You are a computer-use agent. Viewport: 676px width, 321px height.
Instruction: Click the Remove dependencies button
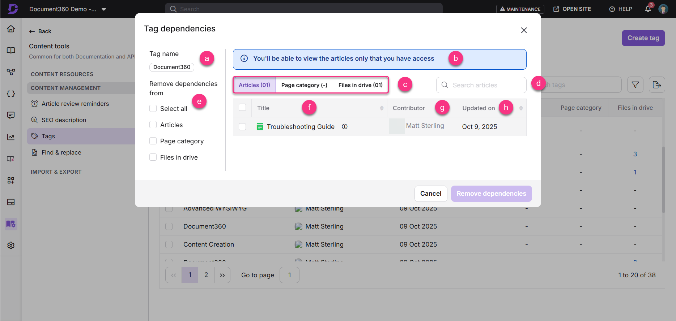point(491,194)
